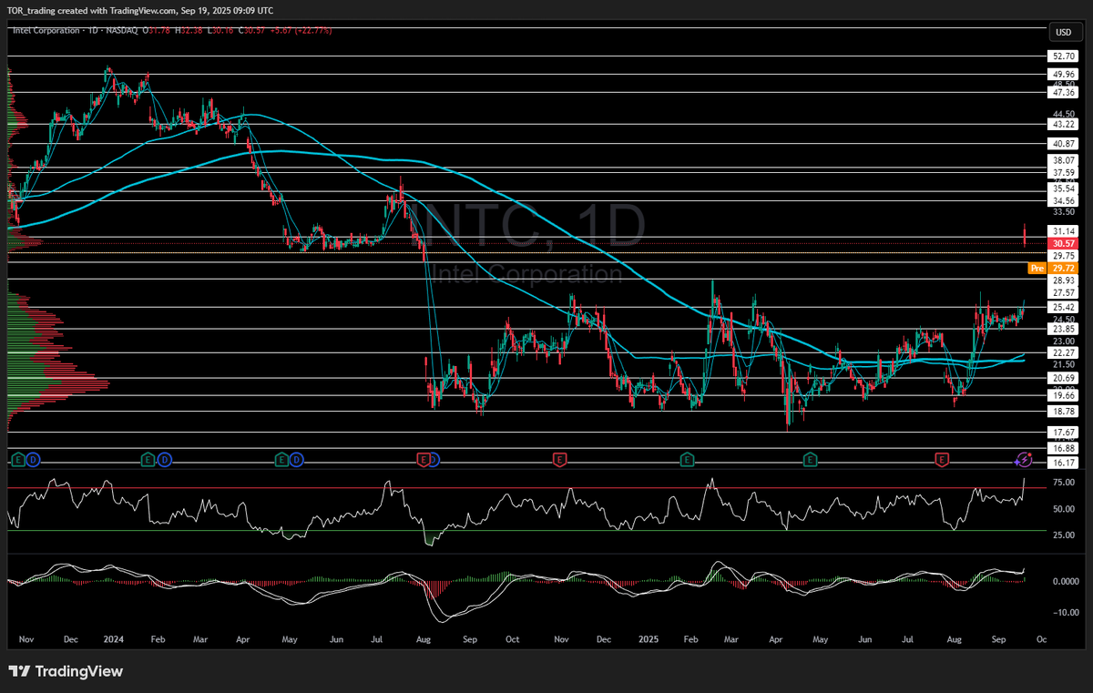1093x693 pixels.
Task: Click the 2024 label on the time axis
Action: tap(113, 640)
